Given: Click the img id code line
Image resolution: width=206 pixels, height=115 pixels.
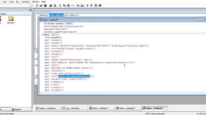Looking at the screenshot, I should tap(64, 73).
